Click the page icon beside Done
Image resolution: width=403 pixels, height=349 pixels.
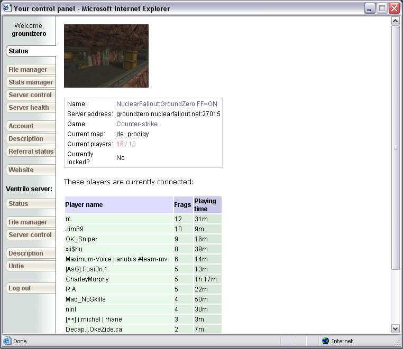[x=7, y=341]
